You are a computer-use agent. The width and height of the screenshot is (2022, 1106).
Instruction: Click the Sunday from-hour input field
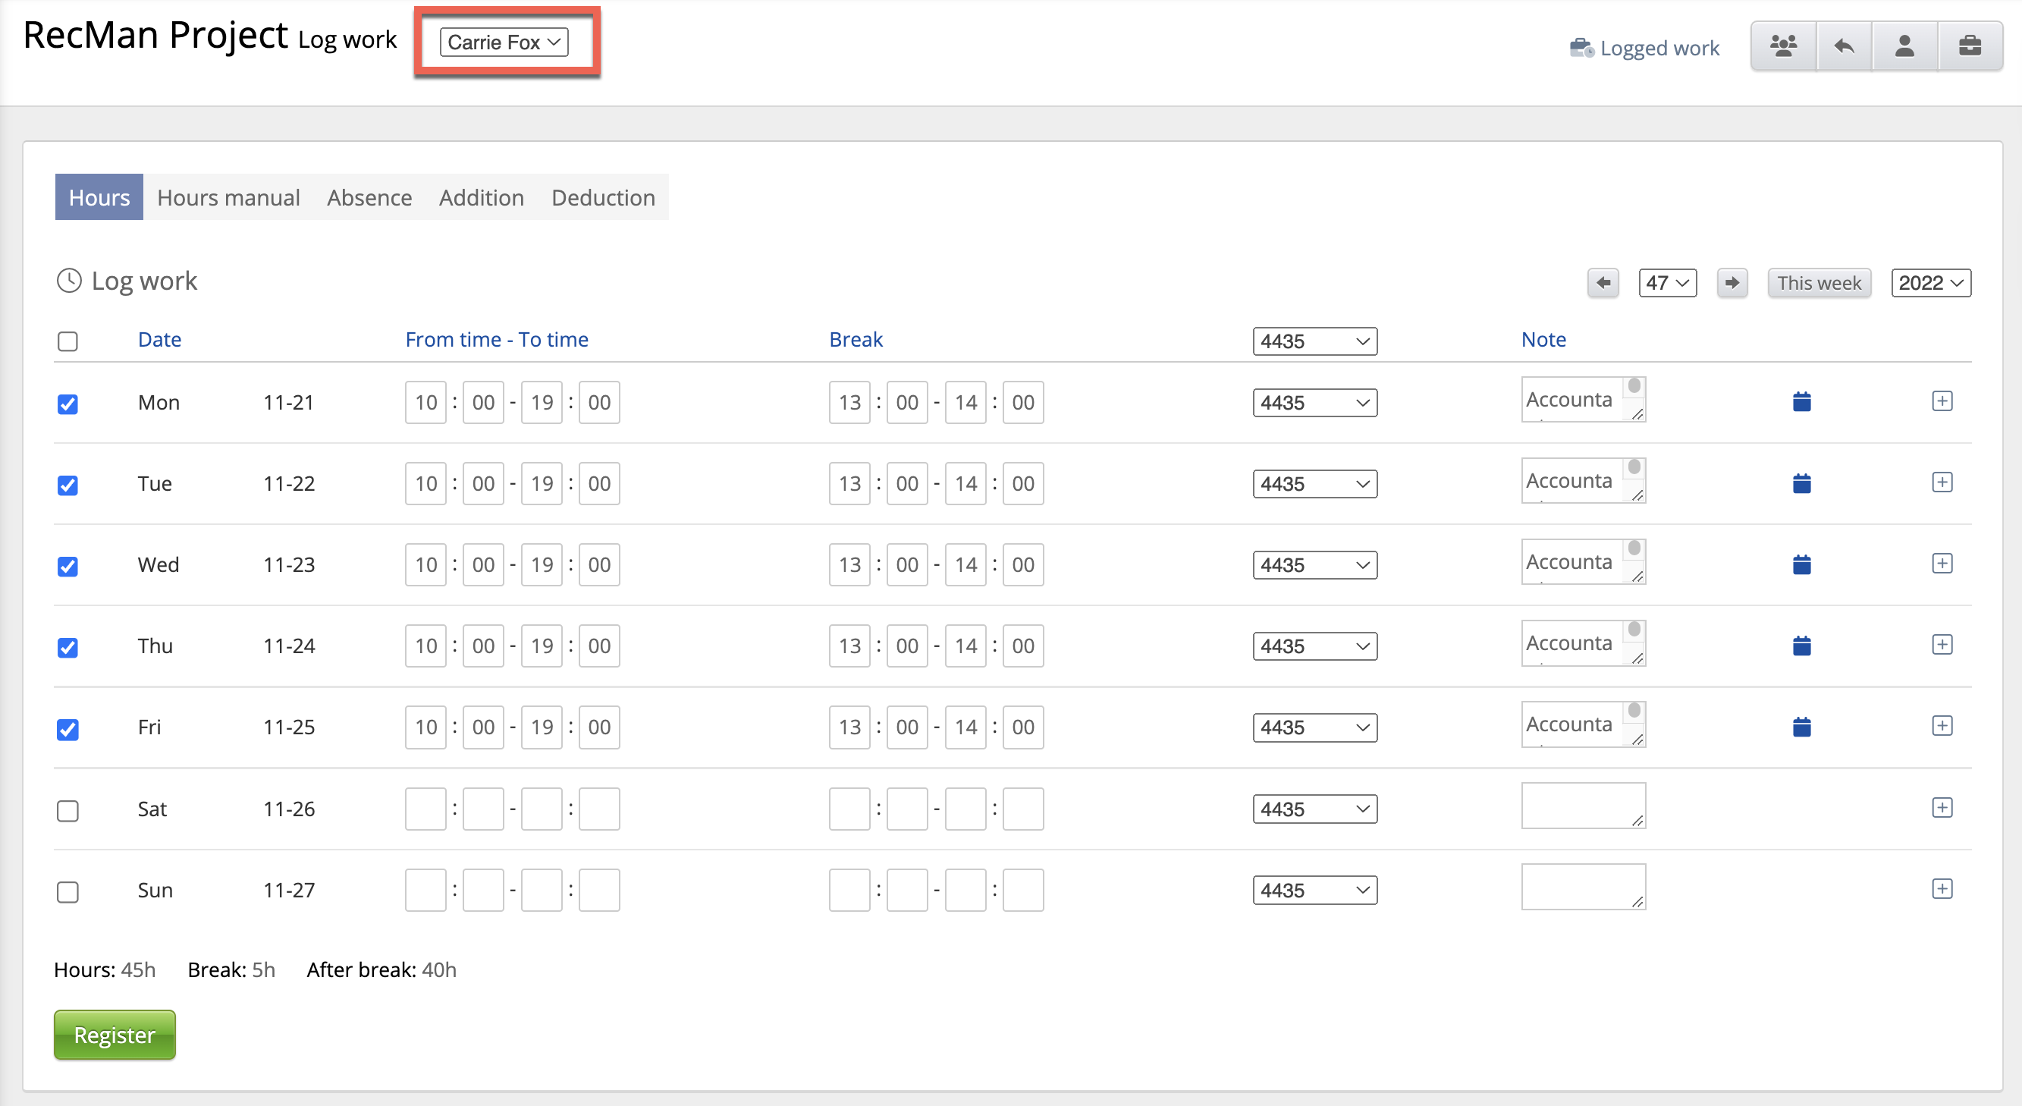[x=425, y=890]
